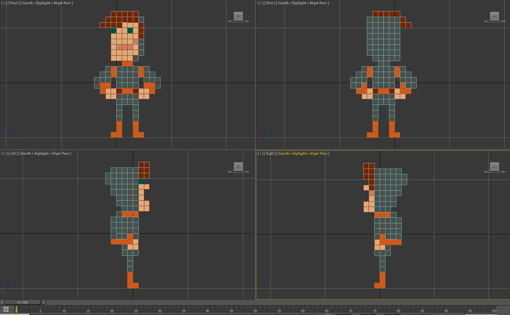The height and width of the screenshot is (315, 510).
Task: Jump to frame 50 on the timeline
Action: 255,308
